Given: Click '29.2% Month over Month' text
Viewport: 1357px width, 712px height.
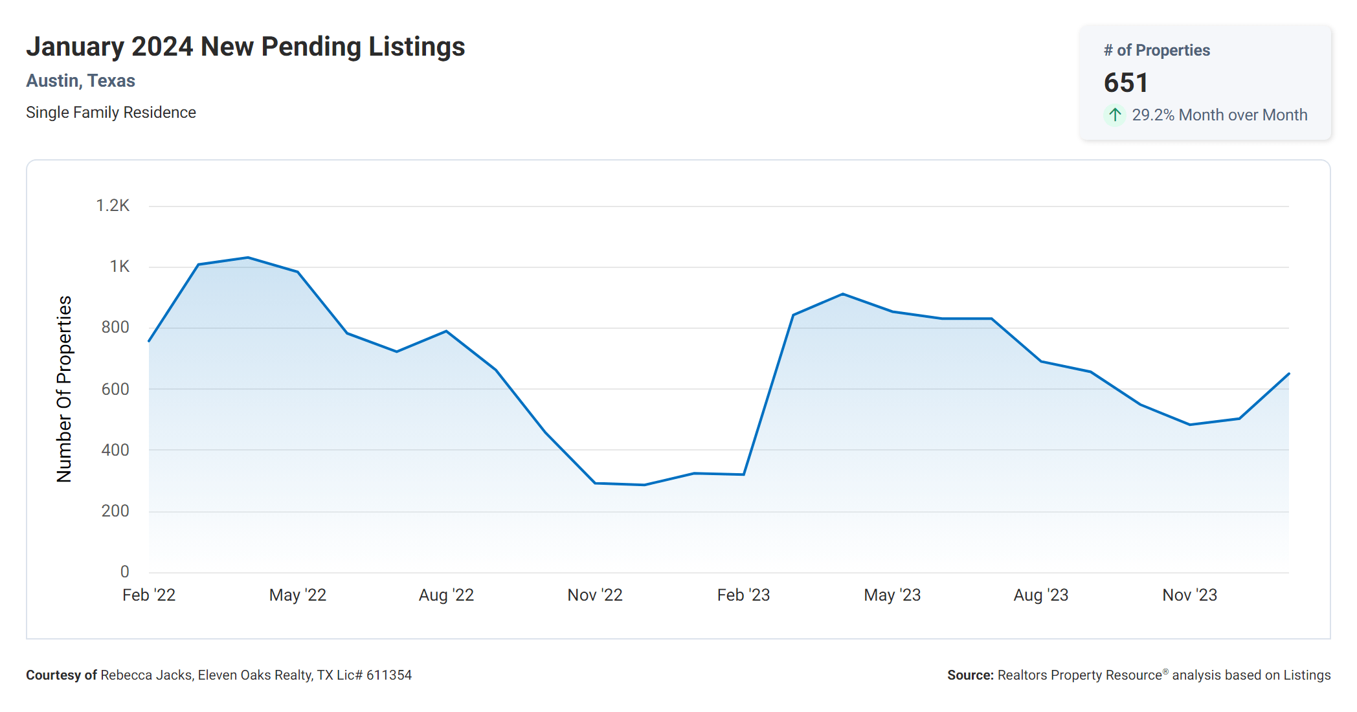Looking at the screenshot, I should tap(1219, 115).
